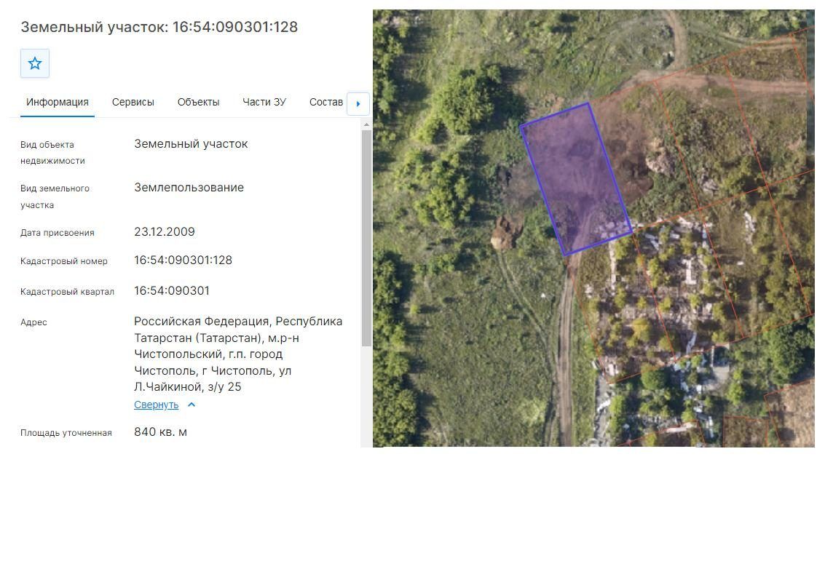817x577 pixels.
Task: Click the info panel scrollbar thumb
Action: tap(366, 238)
